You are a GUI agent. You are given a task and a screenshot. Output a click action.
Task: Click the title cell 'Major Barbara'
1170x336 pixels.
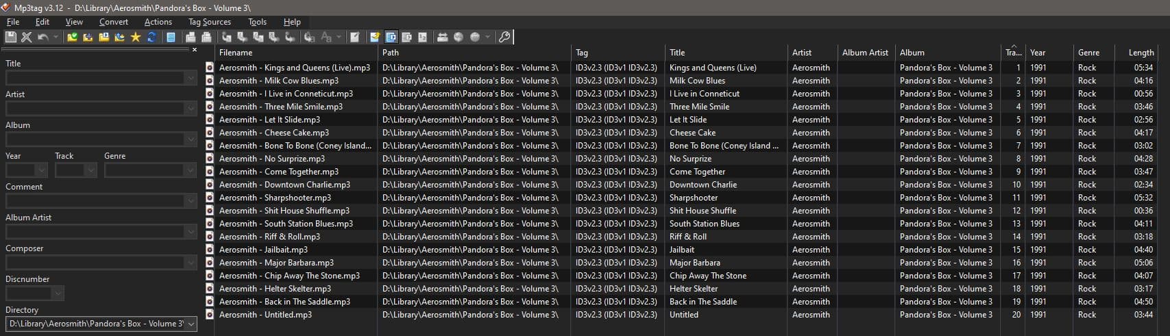point(694,263)
